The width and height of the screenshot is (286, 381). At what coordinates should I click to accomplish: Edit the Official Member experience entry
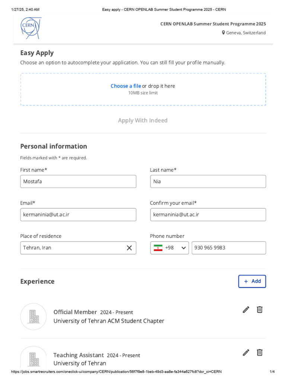point(246,310)
